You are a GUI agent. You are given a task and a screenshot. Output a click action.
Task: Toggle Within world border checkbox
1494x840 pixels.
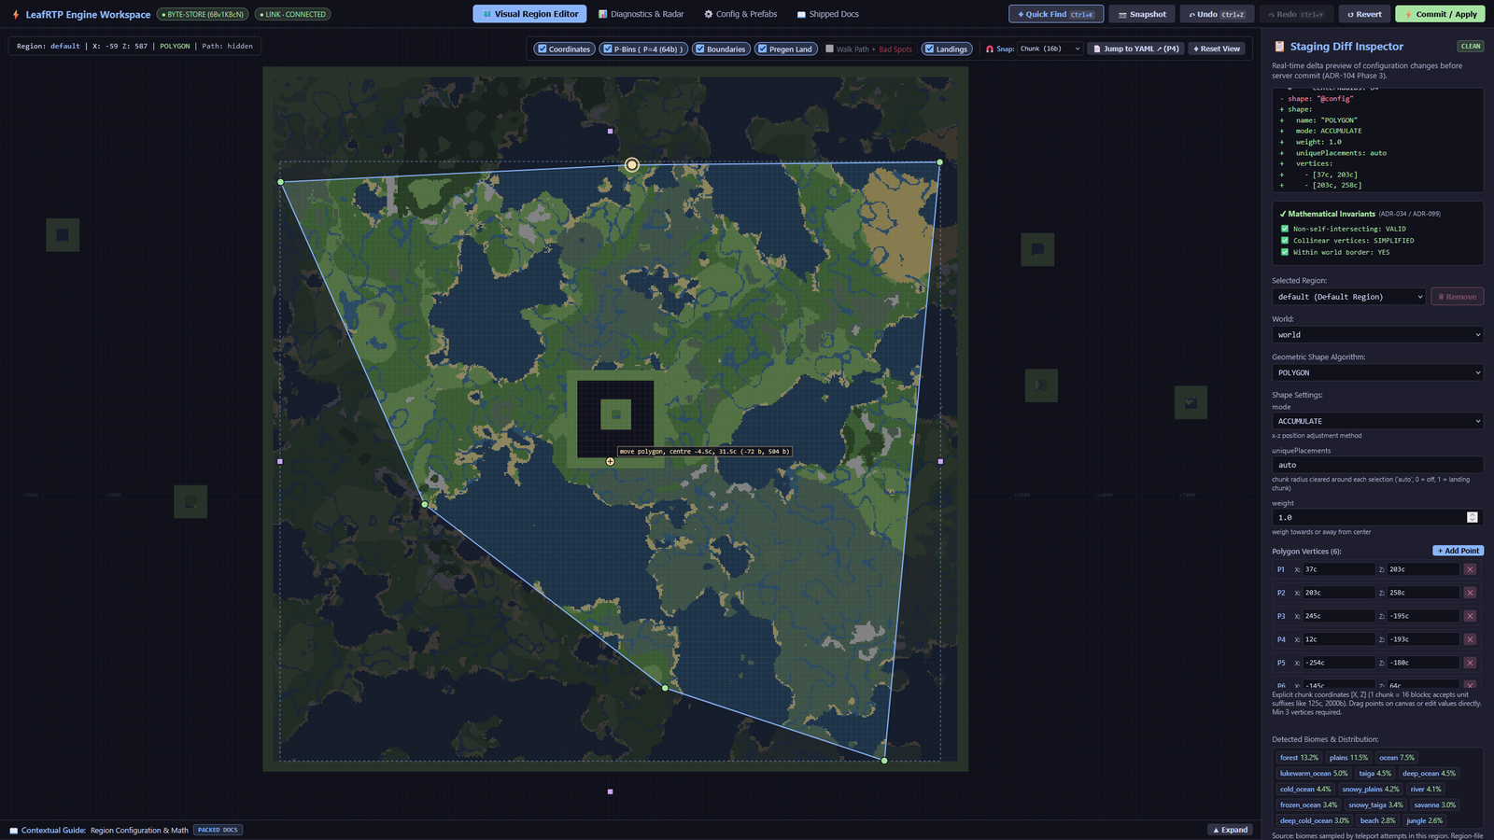tap(1285, 252)
